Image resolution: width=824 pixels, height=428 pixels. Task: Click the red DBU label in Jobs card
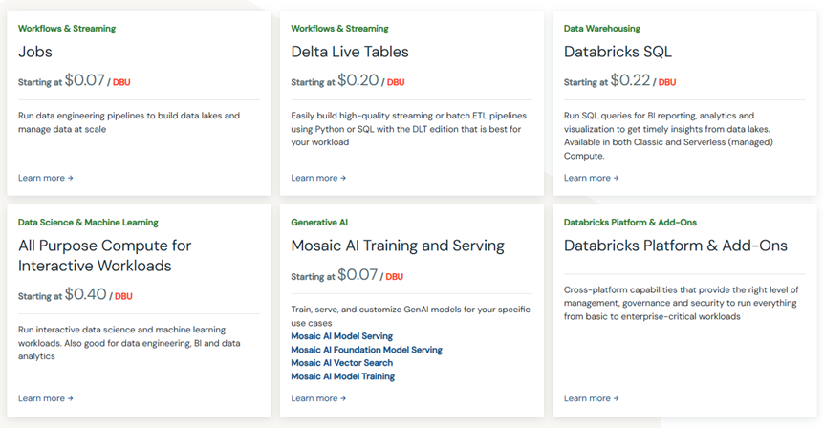tap(121, 82)
